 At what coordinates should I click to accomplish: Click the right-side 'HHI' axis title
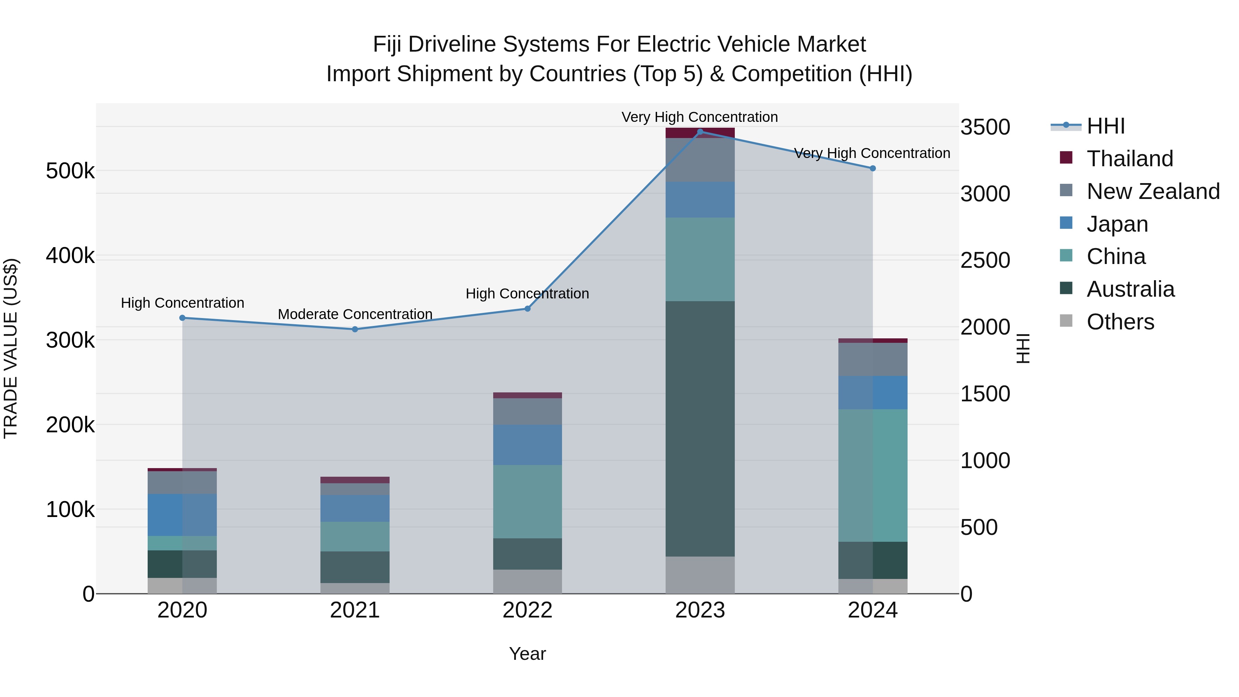point(1023,349)
